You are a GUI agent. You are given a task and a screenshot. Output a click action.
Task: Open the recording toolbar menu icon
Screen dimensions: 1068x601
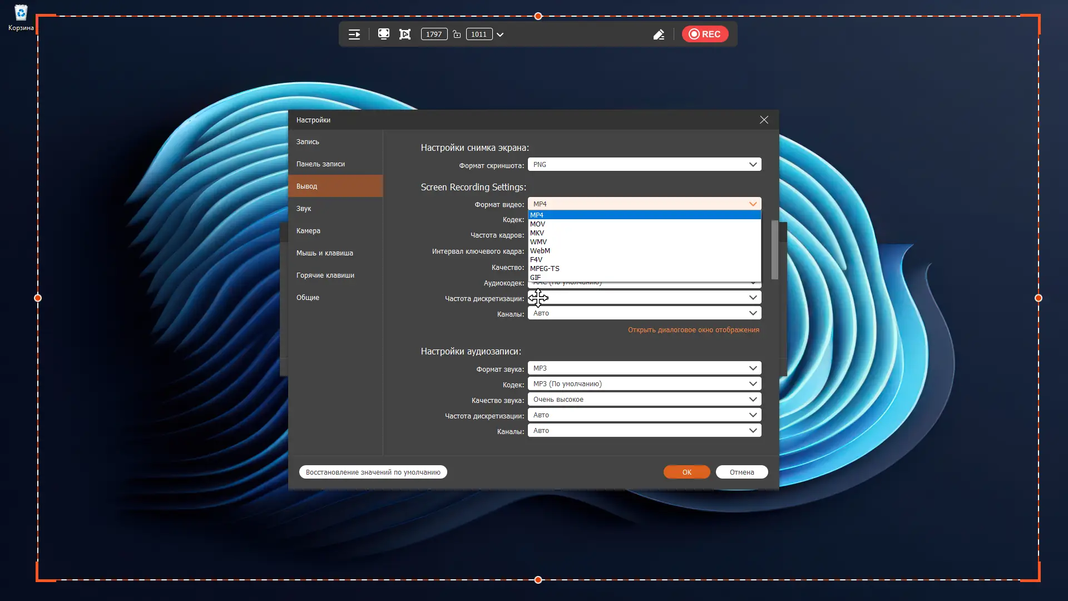tap(354, 35)
